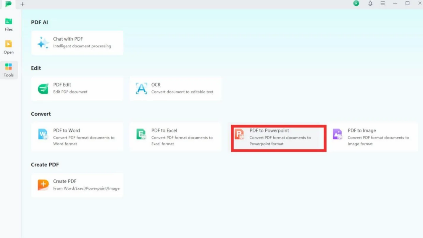Click the PDF to Excel icon
The image size is (423, 238).
[x=141, y=134]
